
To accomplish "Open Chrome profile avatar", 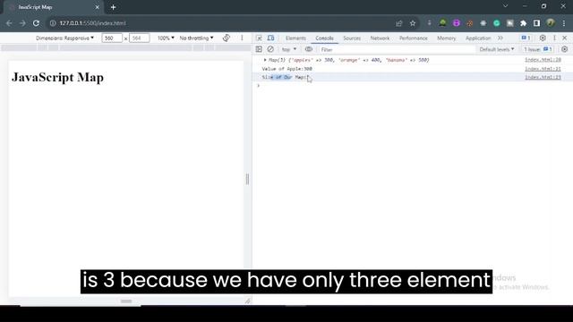I will pos(551,23).
